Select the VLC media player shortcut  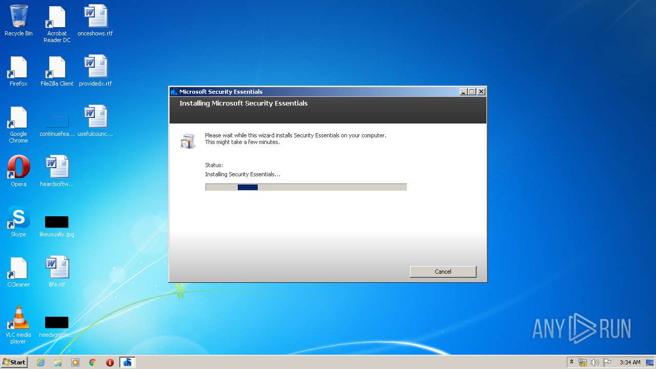point(18,325)
